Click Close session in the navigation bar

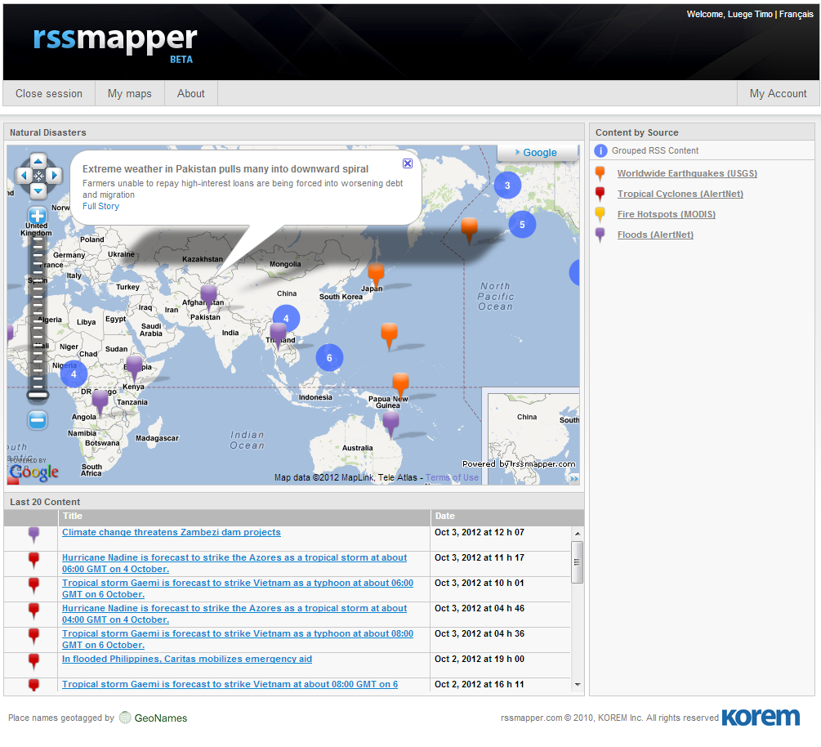pos(49,93)
